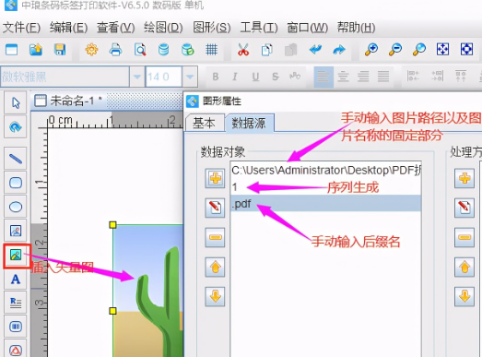The image size is (482, 357).
Task: Toggle the grid display icon
Action: pos(211,50)
